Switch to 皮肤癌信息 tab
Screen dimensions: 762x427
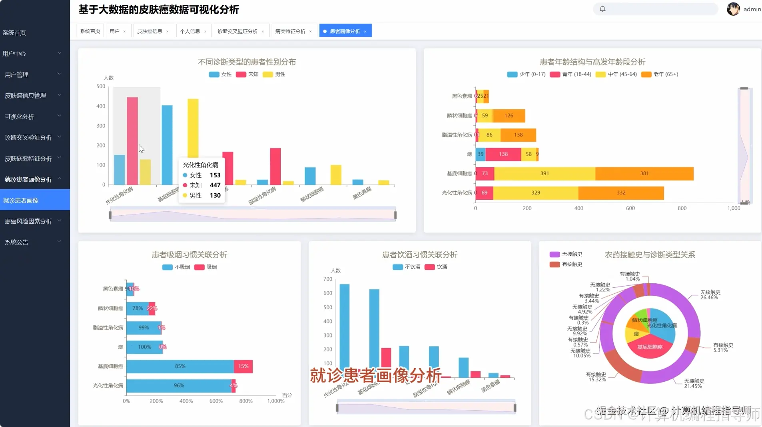click(150, 31)
